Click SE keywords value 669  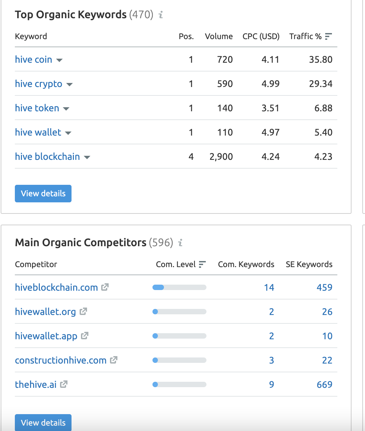[x=325, y=384]
